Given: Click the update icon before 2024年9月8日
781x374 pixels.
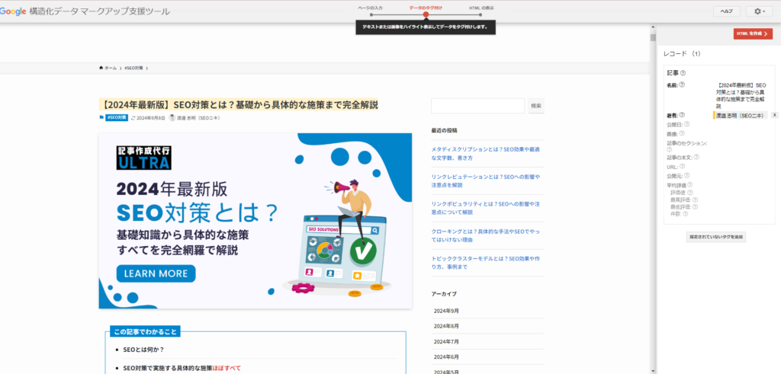Looking at the screenshot, I should click(x=133, y=118).
